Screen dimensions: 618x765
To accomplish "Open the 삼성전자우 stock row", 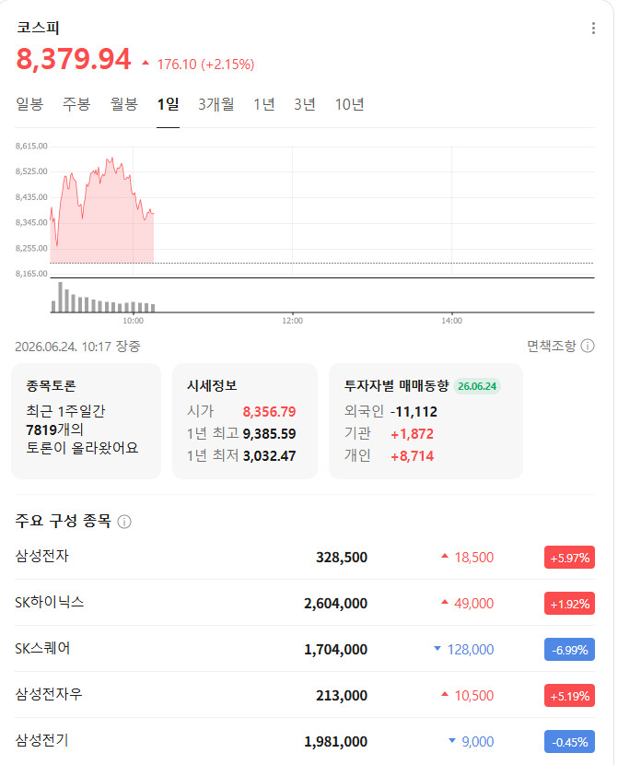I will click(x=305, y=695).
